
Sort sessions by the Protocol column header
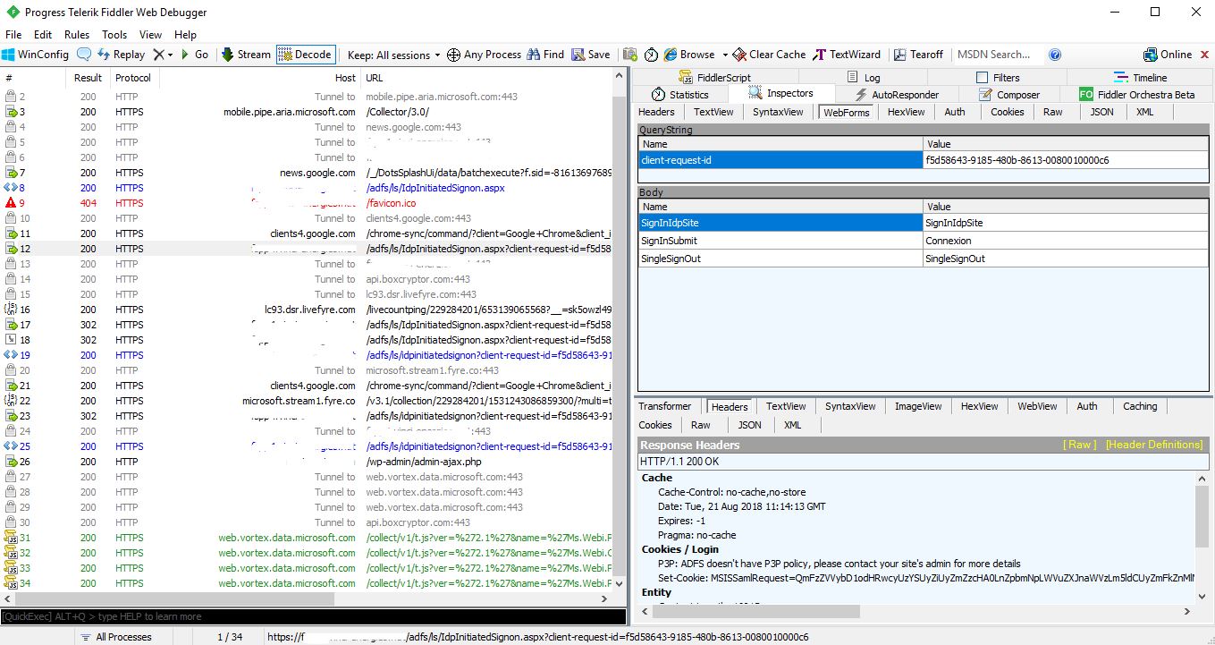tap(133, 78)
